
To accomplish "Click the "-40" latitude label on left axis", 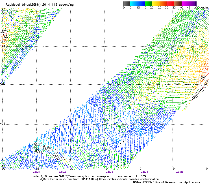I will 3,166.
